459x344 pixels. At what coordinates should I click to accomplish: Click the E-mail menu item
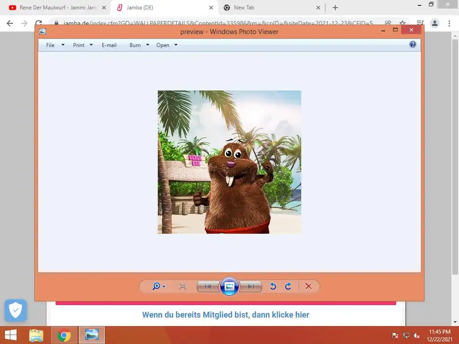[x=109, y=45]
